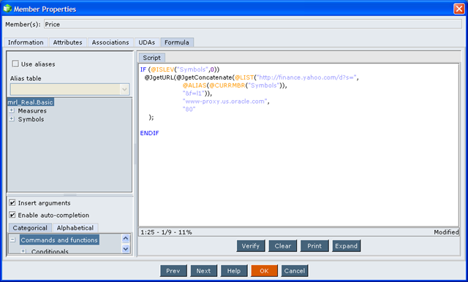Switch to Categorical function view
This screenshot has height=282, width=468.
click(30, 228)
